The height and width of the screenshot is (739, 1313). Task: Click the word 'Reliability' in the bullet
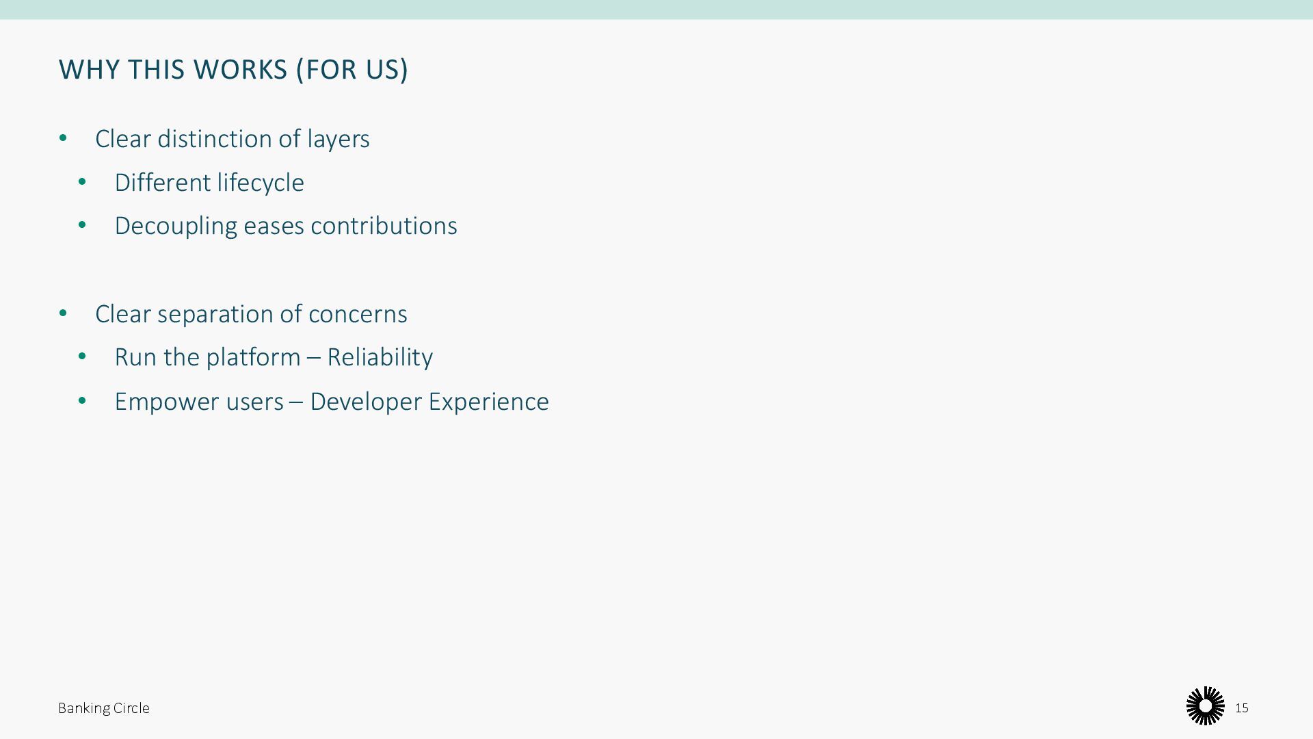[380, 357]
